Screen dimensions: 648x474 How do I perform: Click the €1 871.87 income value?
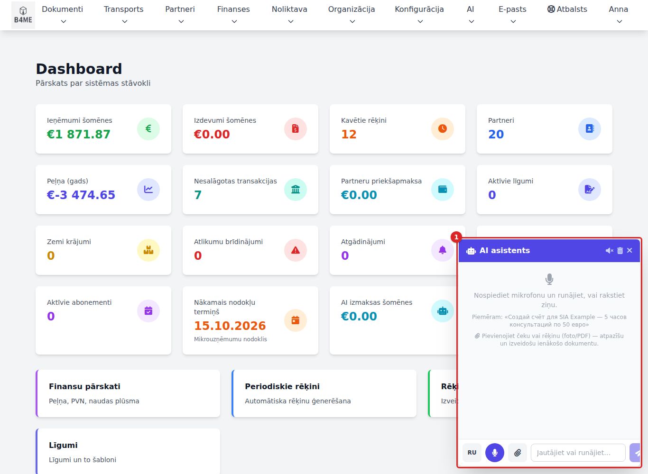pos(79,134)
